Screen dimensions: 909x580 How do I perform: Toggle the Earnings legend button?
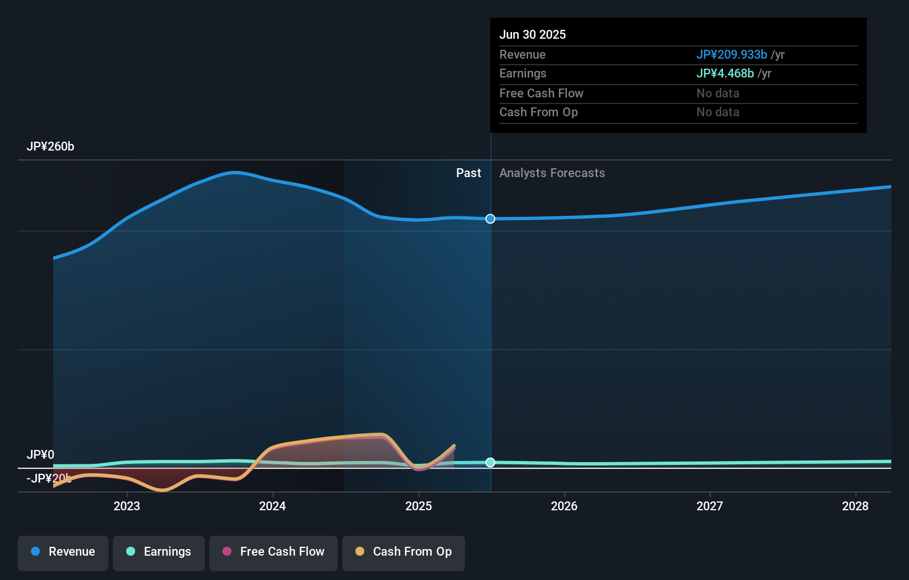tap(159, 553)
